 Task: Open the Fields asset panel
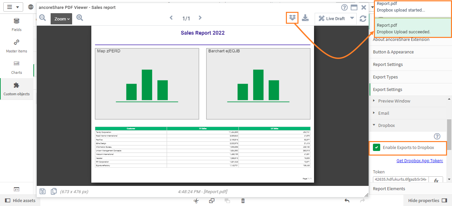point(17,25)
